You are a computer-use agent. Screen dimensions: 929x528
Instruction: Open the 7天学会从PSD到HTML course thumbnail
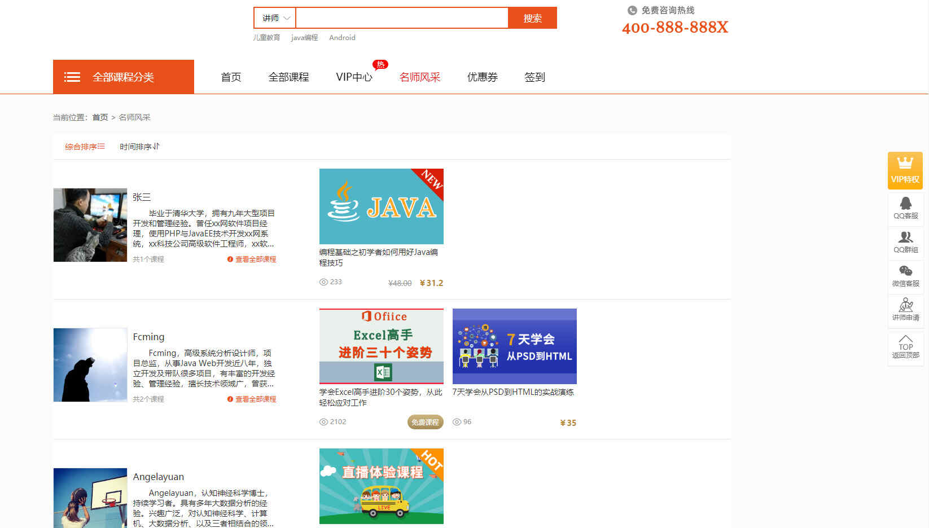coord(515,346)
